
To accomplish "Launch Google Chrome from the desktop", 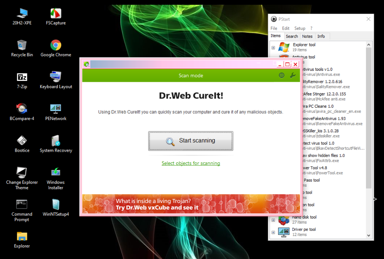I will (x=56, y=49).
